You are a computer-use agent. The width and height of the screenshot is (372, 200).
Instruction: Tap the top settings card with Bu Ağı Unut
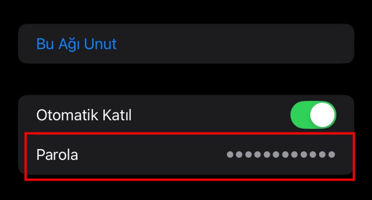click(x=186, y=44)
